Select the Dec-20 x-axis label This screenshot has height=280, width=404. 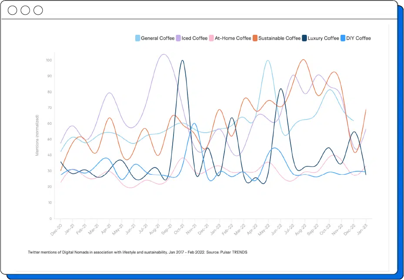pos(57,229)
